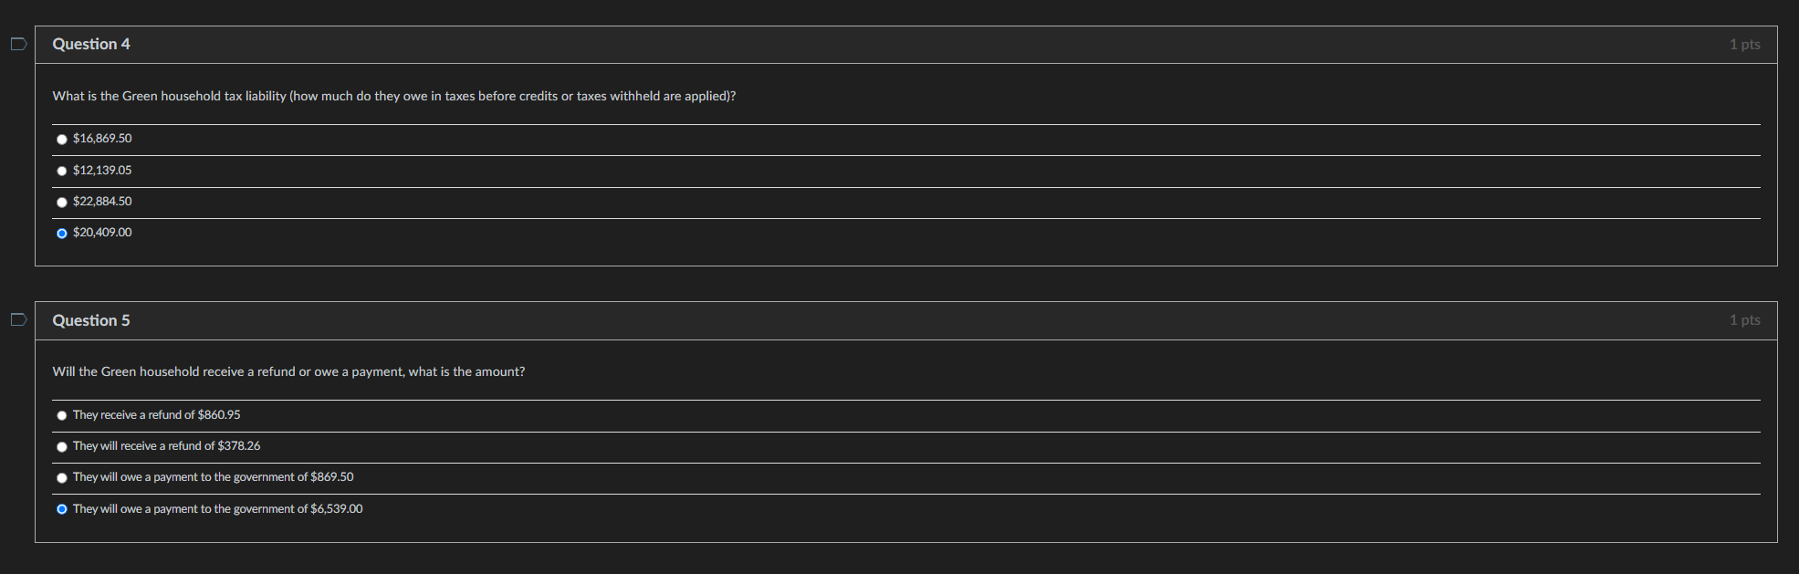Choose the owe $869.50 payment option
The image size is (1799, 574).
(61, 477)
